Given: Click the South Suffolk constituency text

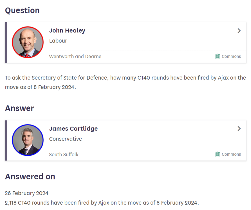Looking at the screenshot, I should coord(64,155).
